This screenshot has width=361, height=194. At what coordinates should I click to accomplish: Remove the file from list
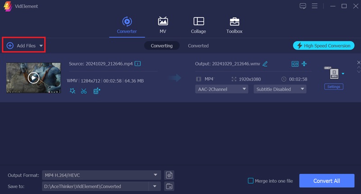358,63
